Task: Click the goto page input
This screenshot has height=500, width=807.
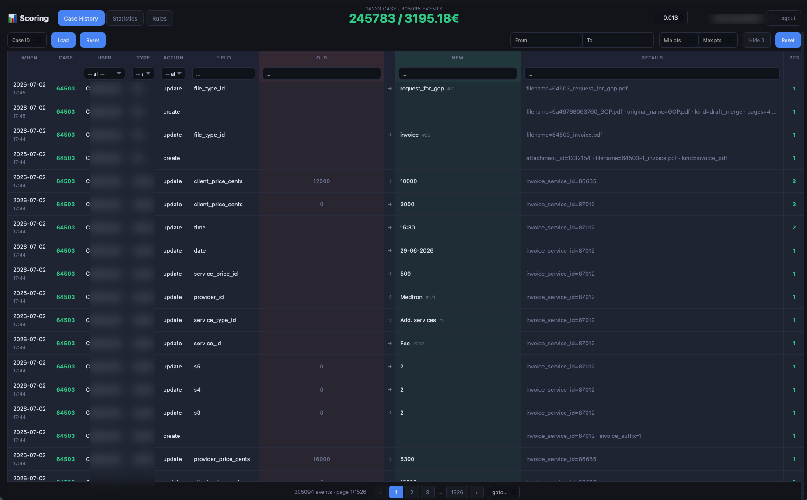Action: (504, 492)
